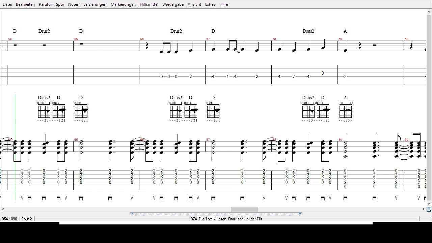Select the D chord diagram in measure 55
432x243 pixels.
click(81, 111)
